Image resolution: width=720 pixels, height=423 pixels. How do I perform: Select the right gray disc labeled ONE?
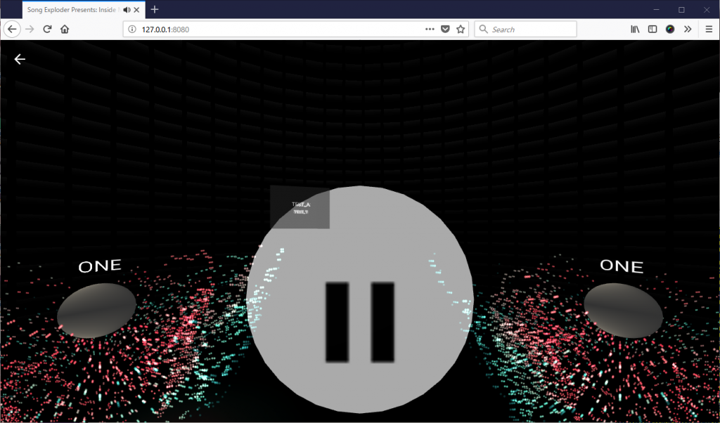click(623, 310)
